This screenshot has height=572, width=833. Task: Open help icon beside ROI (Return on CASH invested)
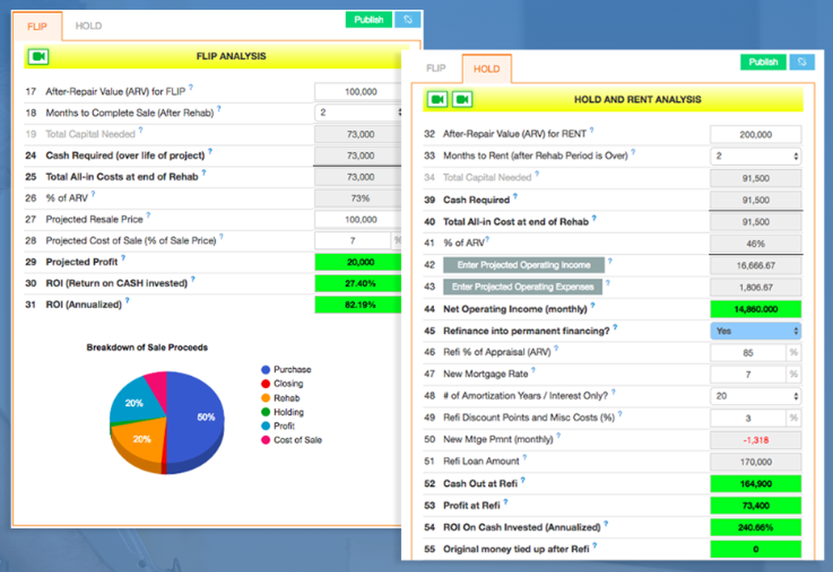pyautogui.click(x=193, y=279)
